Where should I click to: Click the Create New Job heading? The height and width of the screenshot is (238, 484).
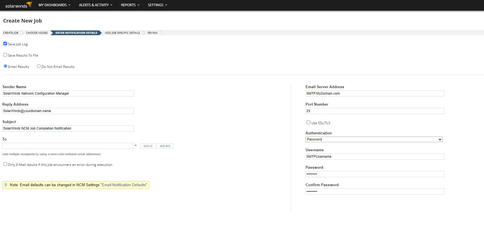pos(23,21)
